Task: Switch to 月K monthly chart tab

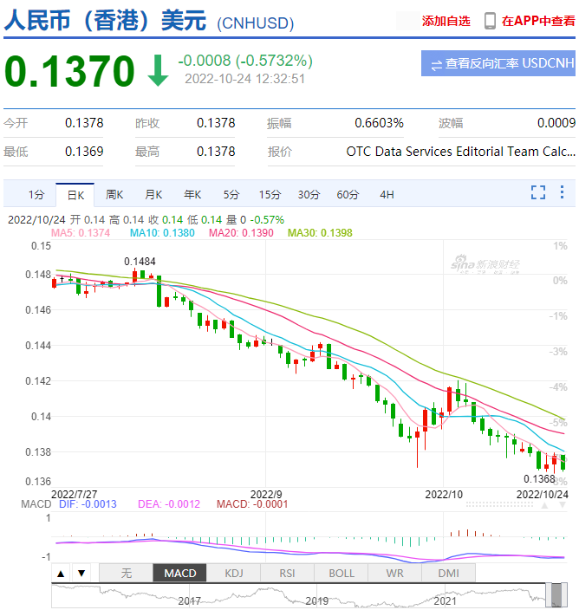Action: pos(153,195)
